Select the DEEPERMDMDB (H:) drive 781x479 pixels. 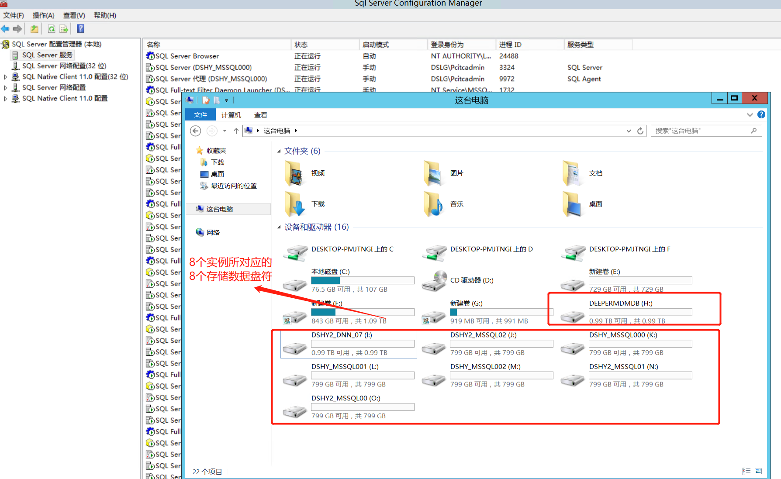point(626,312)
